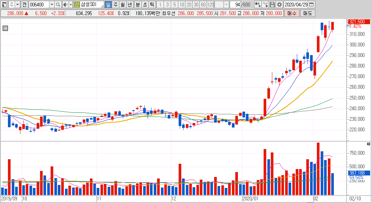
Task: Switch chart to weekly (주) period
Action: (x=115, y=5)
